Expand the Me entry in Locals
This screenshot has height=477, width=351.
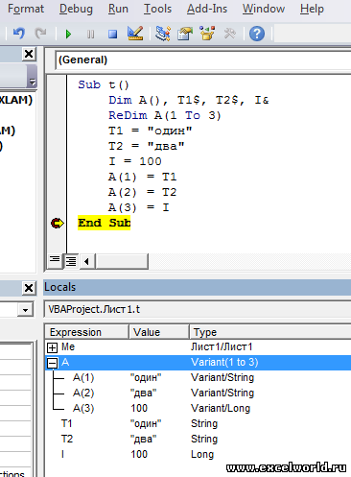[x=52, y=347]
